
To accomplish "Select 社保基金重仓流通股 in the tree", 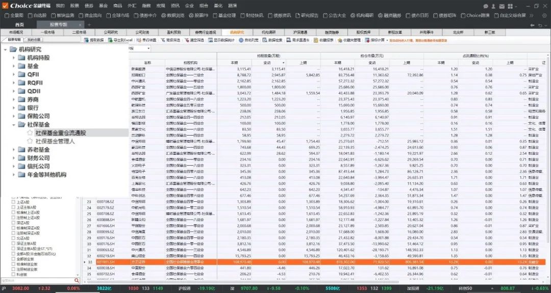I will [61, 133].
